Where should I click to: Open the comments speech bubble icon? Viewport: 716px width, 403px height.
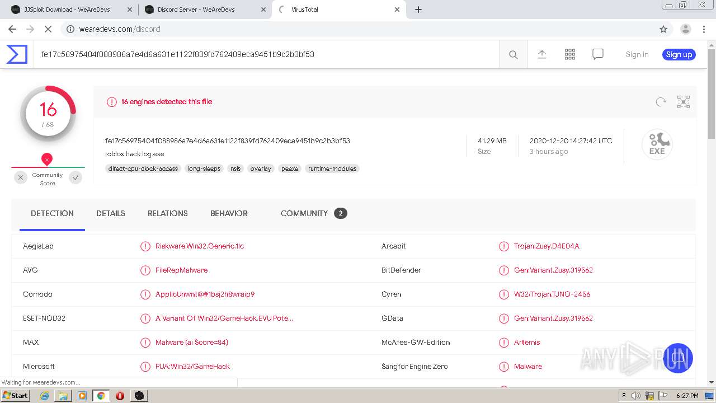[598, 54]
